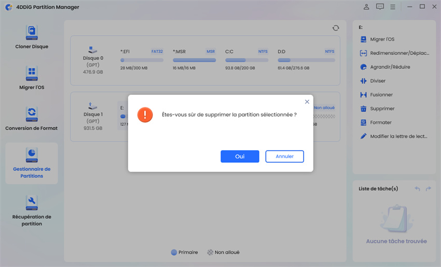Click the Migrer l'OS icon in E: panel
Viewport: 441px width, 267px height.
(363, 39)
